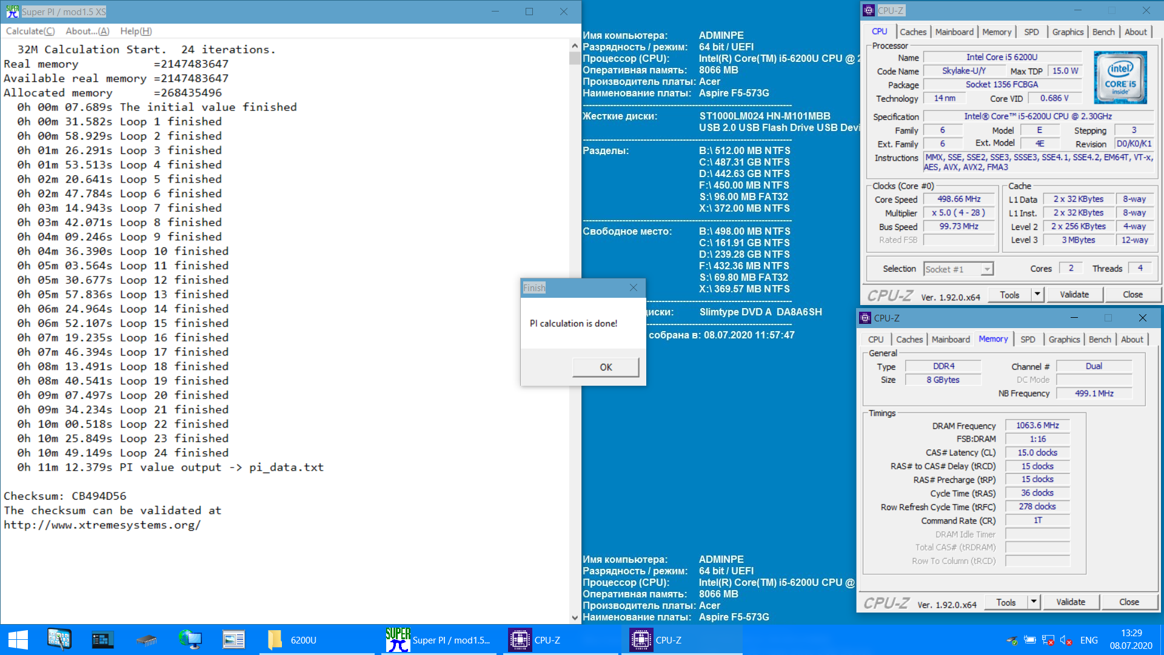Switch to Graphics tab in upper CPU-Z
The height and width of the screenshot is (655, 1164).
[x=1068, y=32]
